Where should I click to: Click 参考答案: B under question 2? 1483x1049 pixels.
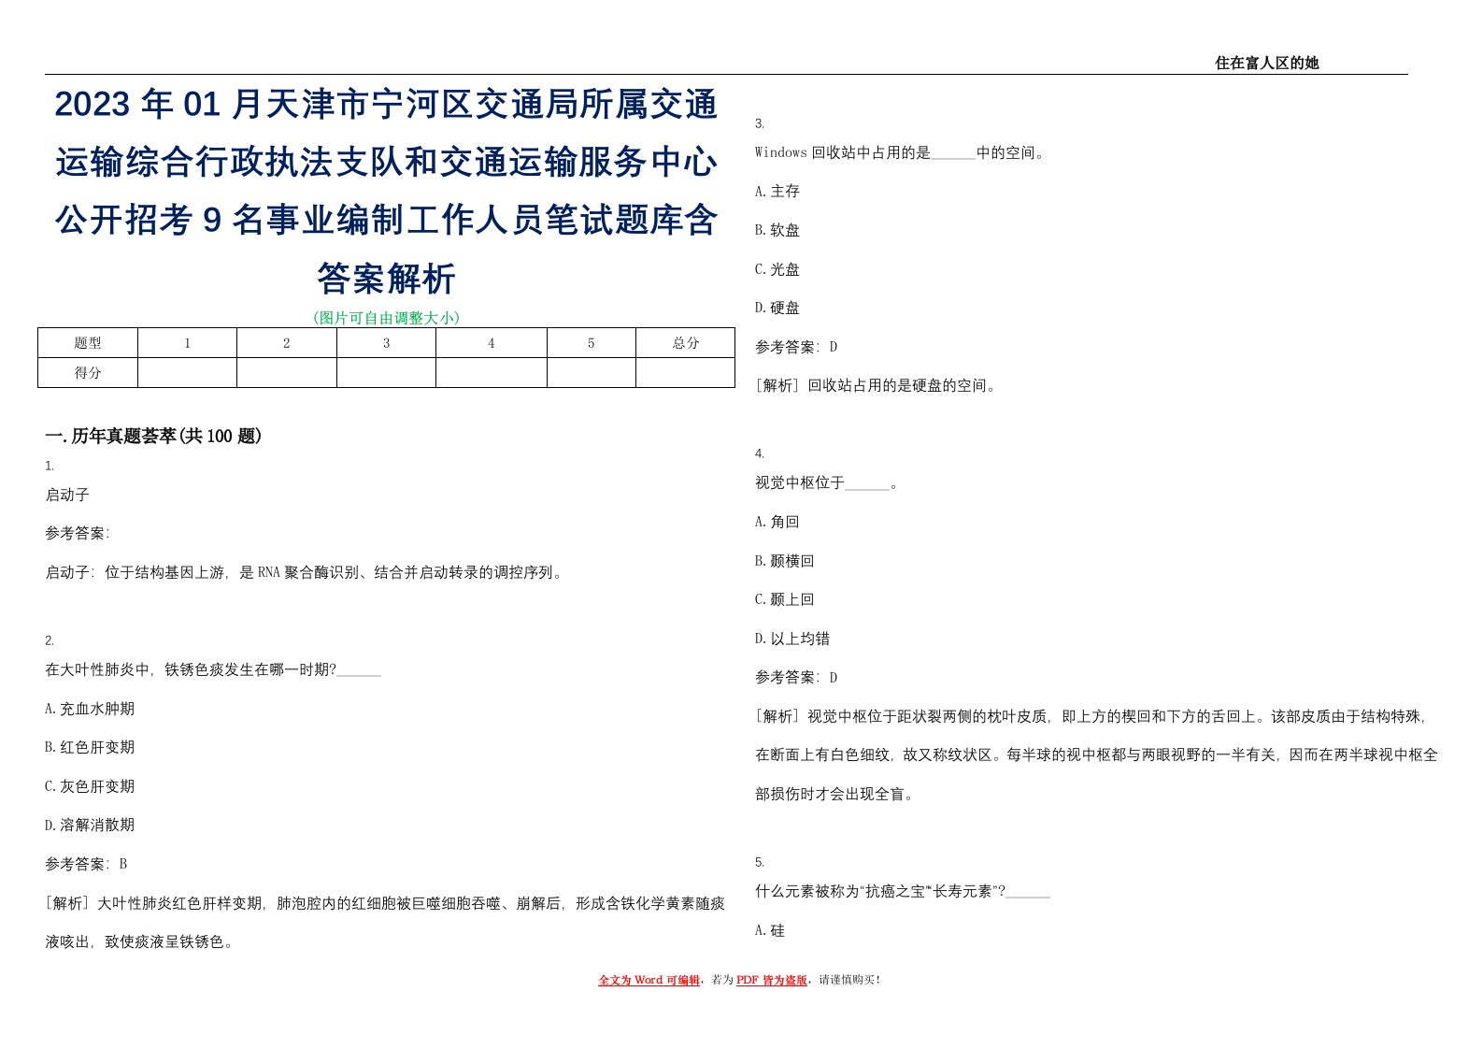coord(86,864)
